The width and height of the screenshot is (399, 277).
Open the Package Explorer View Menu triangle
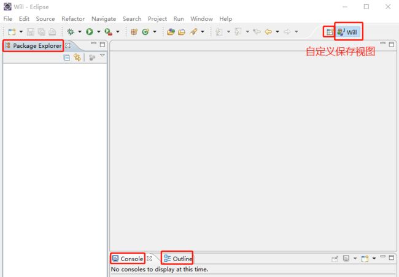(103, 55)
